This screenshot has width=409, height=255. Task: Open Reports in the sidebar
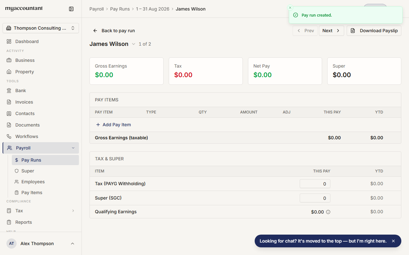(41, 222)
